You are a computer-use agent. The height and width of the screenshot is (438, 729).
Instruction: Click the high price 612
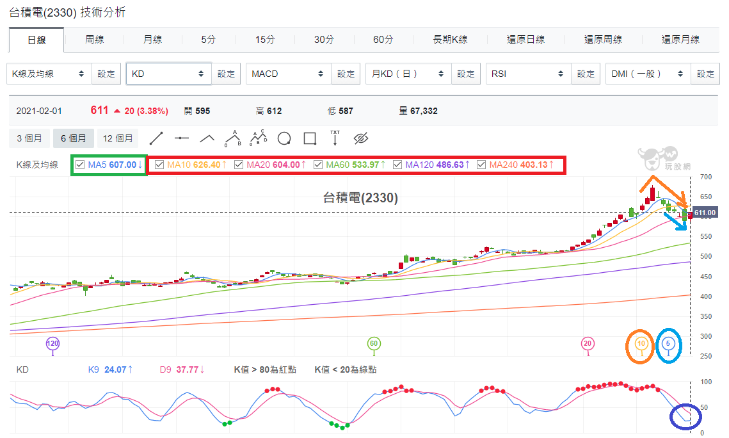pyautogui.click(x=275, y=111)
